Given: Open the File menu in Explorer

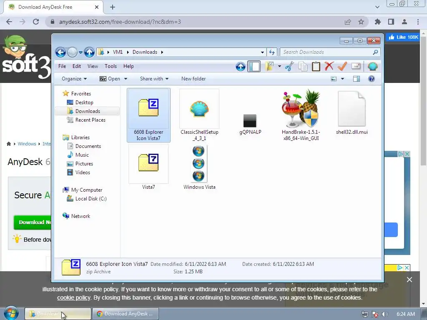Looking at the screenshot, I should coord(62,66).
